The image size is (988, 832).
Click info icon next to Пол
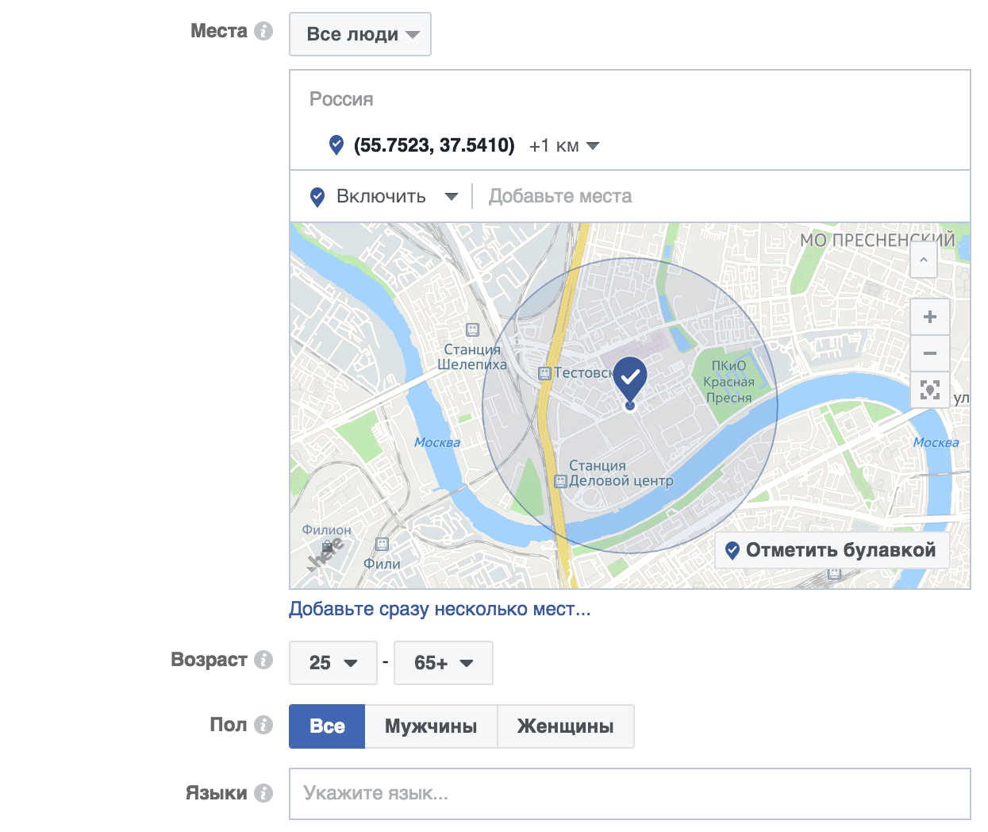[263, 725]
